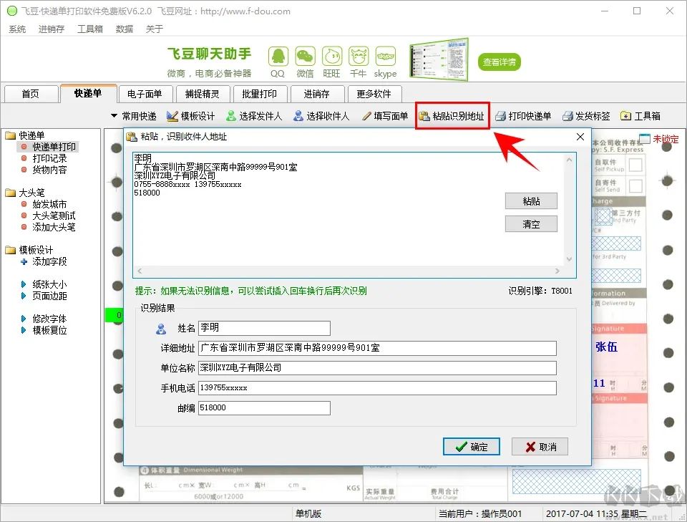Check the 自取件 Self Pickup checkbox

click(635, 165)
